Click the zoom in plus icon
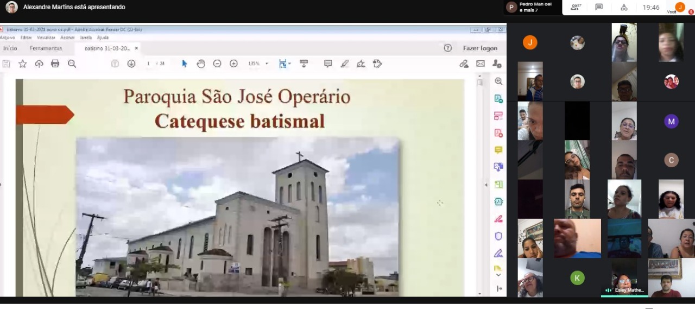 click(x=233, y=64)
